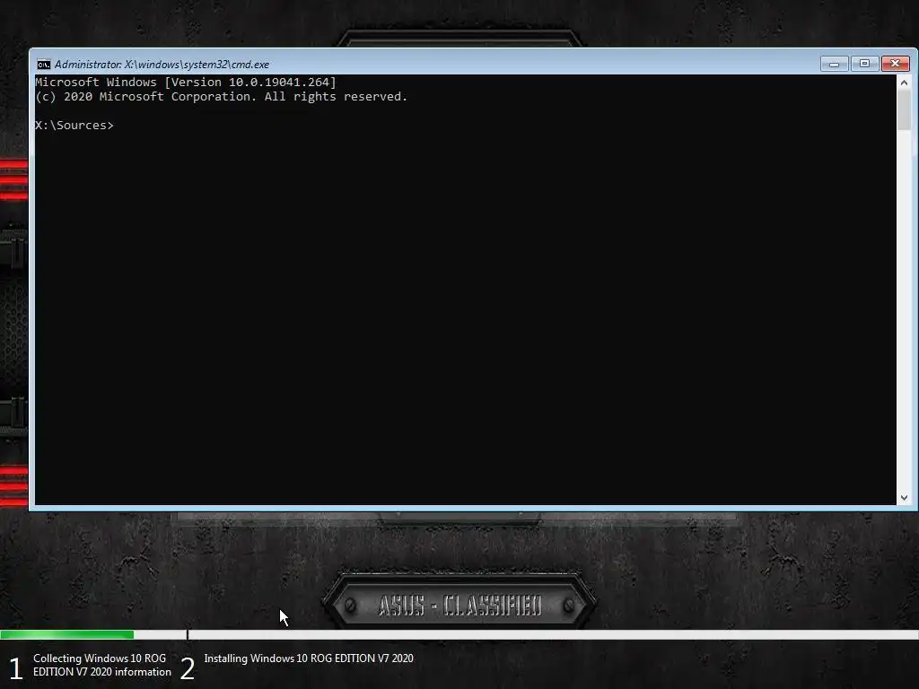Image resolution: width=919 pixels, height=689 pixels.
Task: Click the console vertical scrollbar thumb
Action: coord(904,110)
